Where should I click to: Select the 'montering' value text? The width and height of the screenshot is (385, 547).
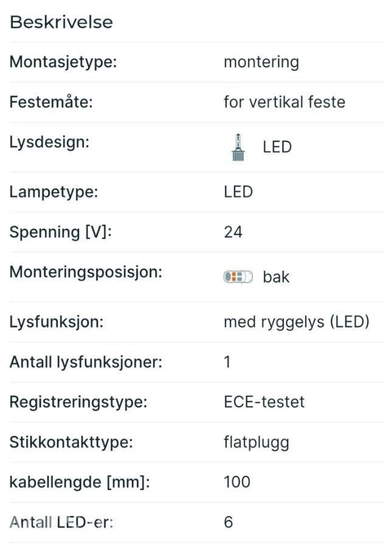[x=261, y=62]
